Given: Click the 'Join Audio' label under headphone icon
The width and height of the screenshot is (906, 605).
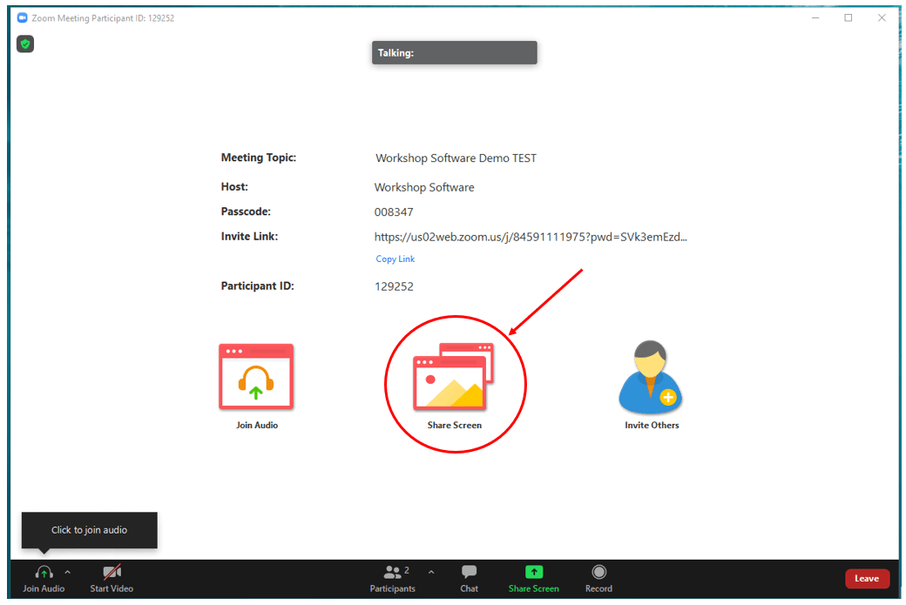Looking at the screenshot, I should tap(256, 425).
